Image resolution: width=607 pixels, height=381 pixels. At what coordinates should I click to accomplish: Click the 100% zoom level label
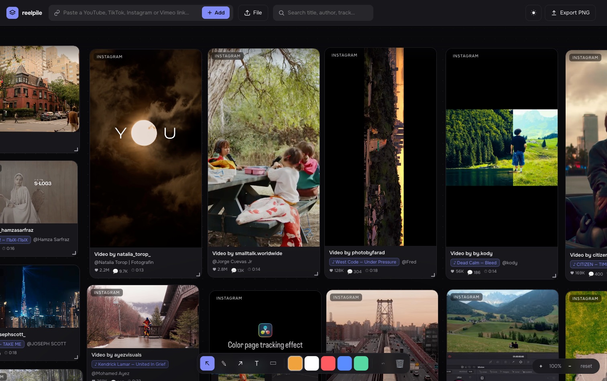(x=555, y=366)
